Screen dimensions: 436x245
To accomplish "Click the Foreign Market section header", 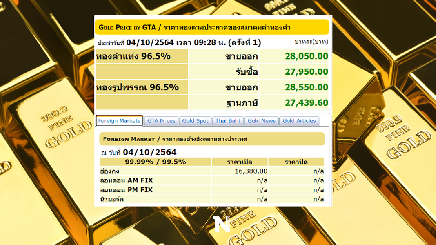I will coord(212,139).
